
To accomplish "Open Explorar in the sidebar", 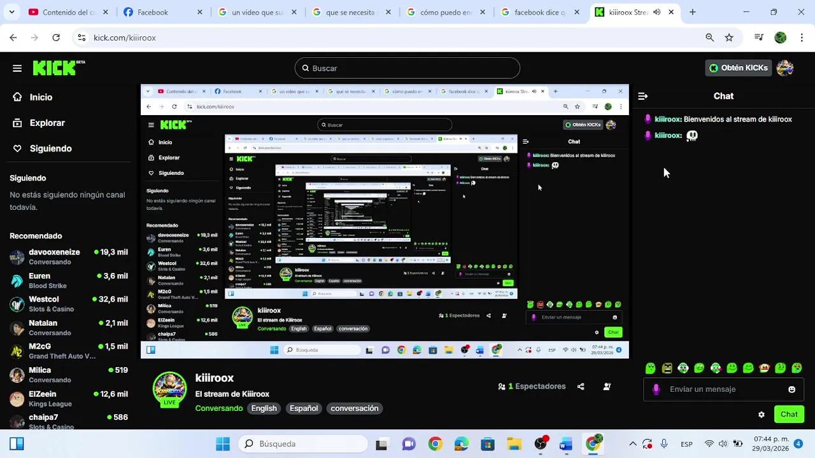I will (x=39, y=123).
